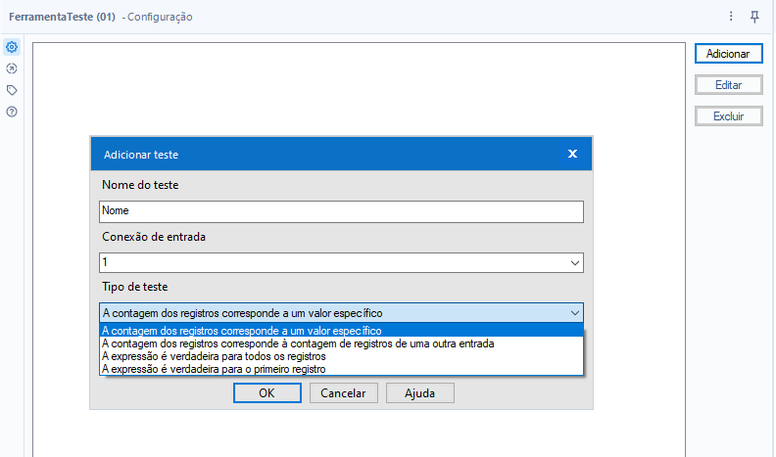Image resolution: width=776 pixels, height=457 pixels.
Task: Click the Excluir button
Action: click(729, 116)
